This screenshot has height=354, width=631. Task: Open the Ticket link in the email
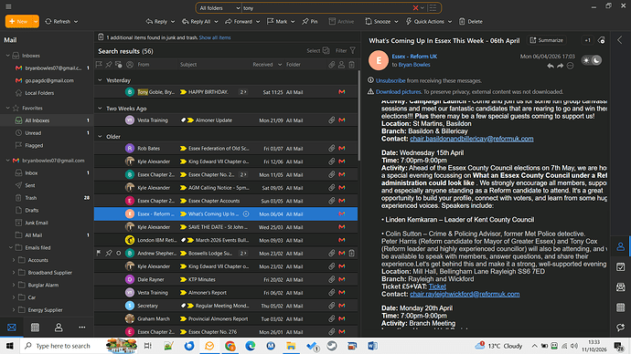(x=437, y=286)
